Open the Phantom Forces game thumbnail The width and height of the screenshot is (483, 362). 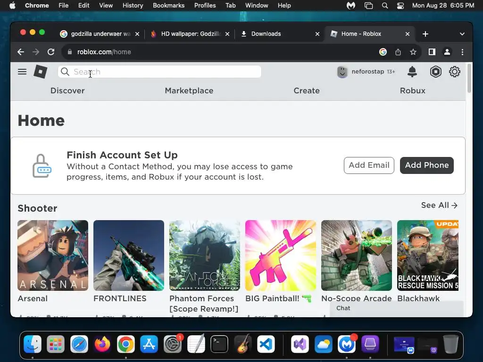(x=205, y=255)
